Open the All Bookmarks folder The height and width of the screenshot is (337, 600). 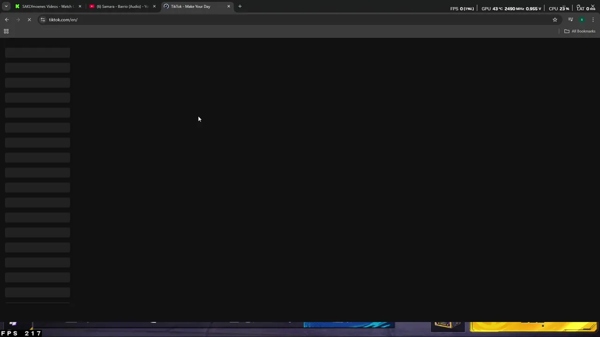pos(580,31)
